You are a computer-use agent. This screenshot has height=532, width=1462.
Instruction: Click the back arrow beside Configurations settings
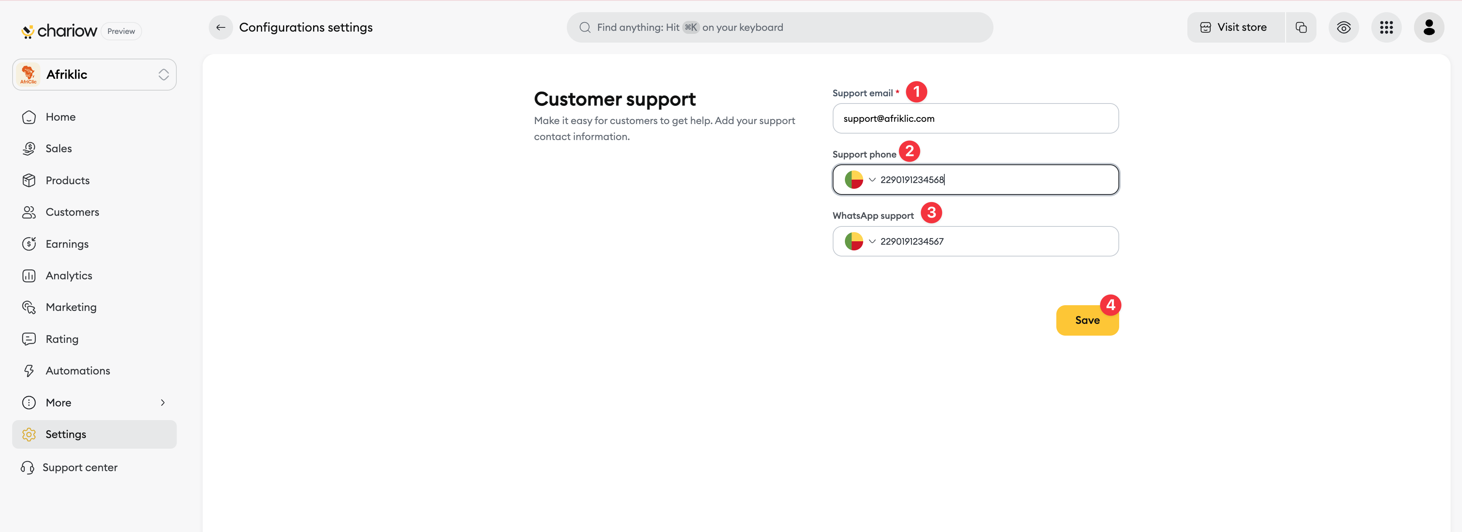(221, 27)
